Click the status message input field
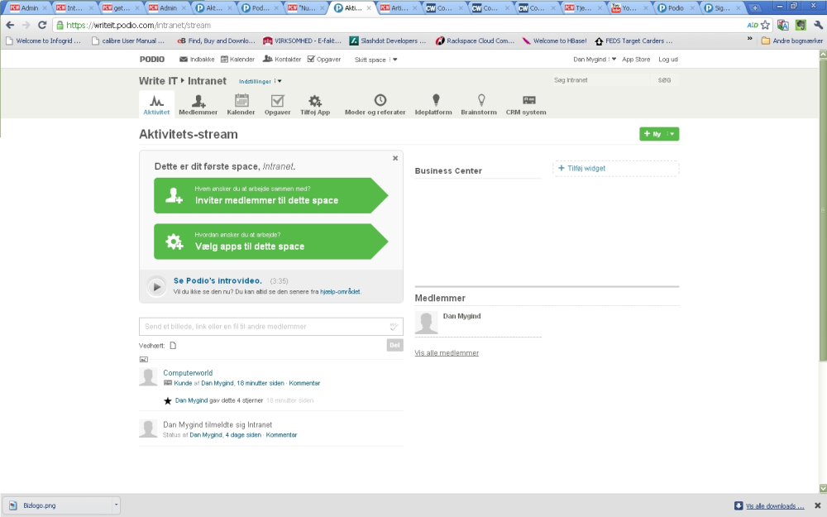This screenshot has height=517, width=827. [270, 327]
